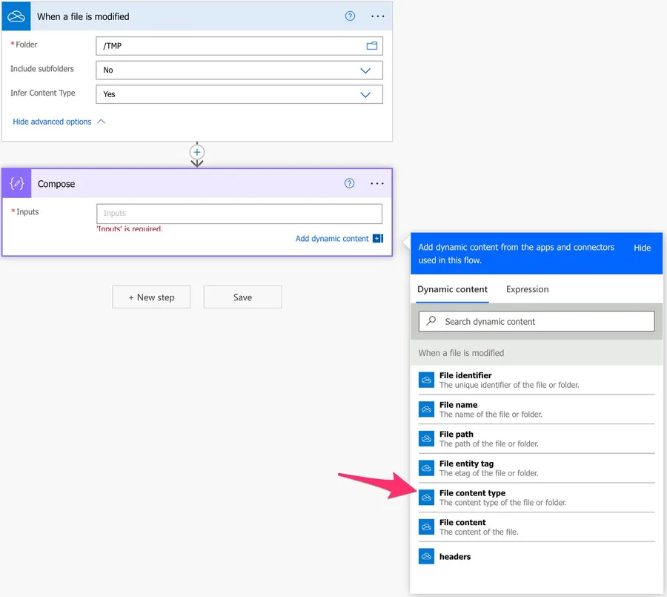Image resolution: width=667 pixels, height=597 pixels.
Task: Click the folder picker icon in Folder field
Action: [372, 46]
